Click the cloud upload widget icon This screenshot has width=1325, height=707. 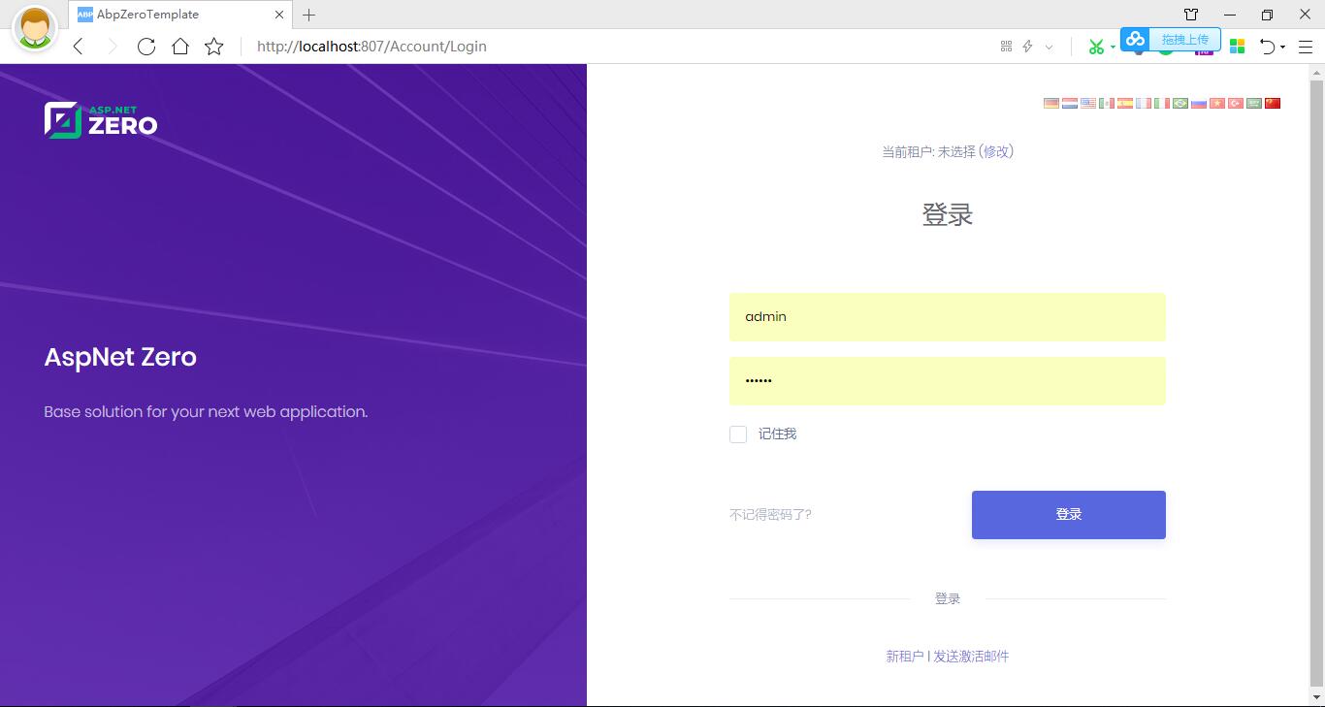1136,39
